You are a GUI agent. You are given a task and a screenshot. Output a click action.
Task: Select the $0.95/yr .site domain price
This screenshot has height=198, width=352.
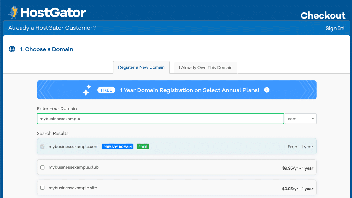tap(297, 189)
